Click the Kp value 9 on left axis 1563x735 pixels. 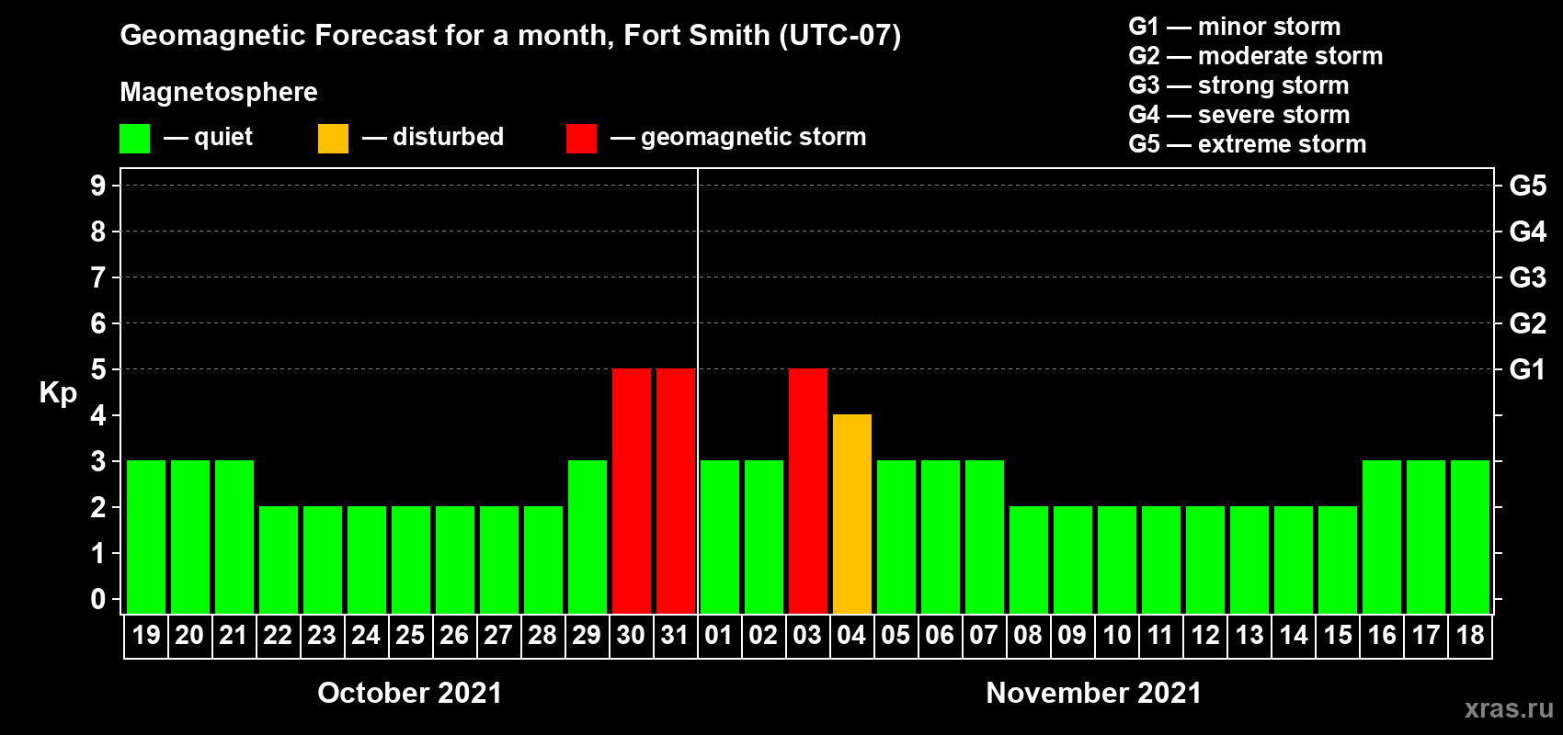pos(98,186)
